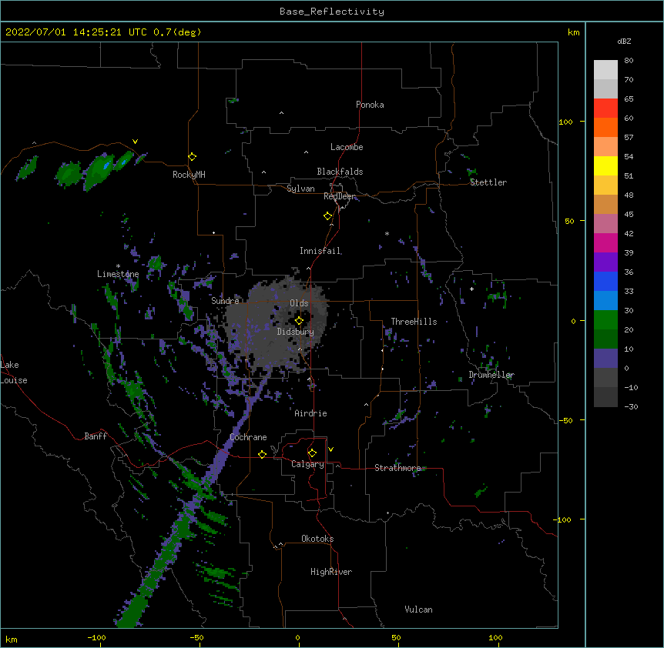Click the Lake Louise label
This screenshot has width=664, height=648.
pyautogui.click(x=14, y=372)
